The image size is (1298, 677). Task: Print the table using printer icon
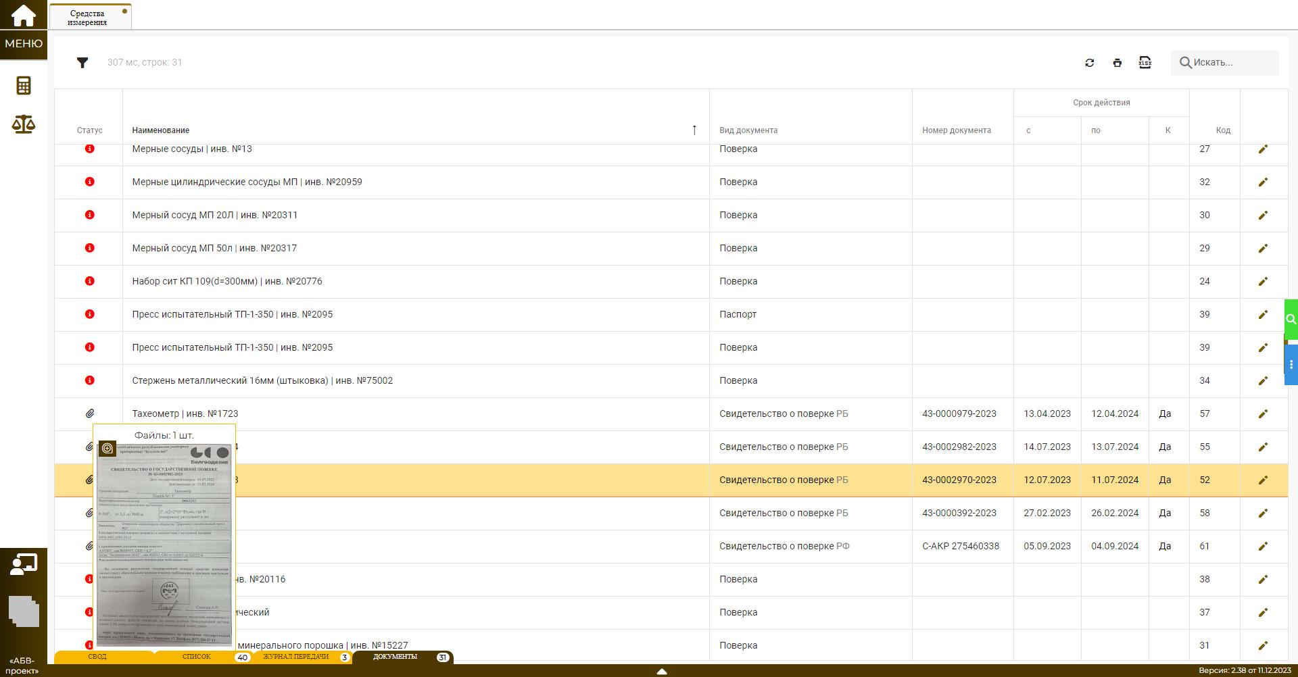[x=1117, y=63]
